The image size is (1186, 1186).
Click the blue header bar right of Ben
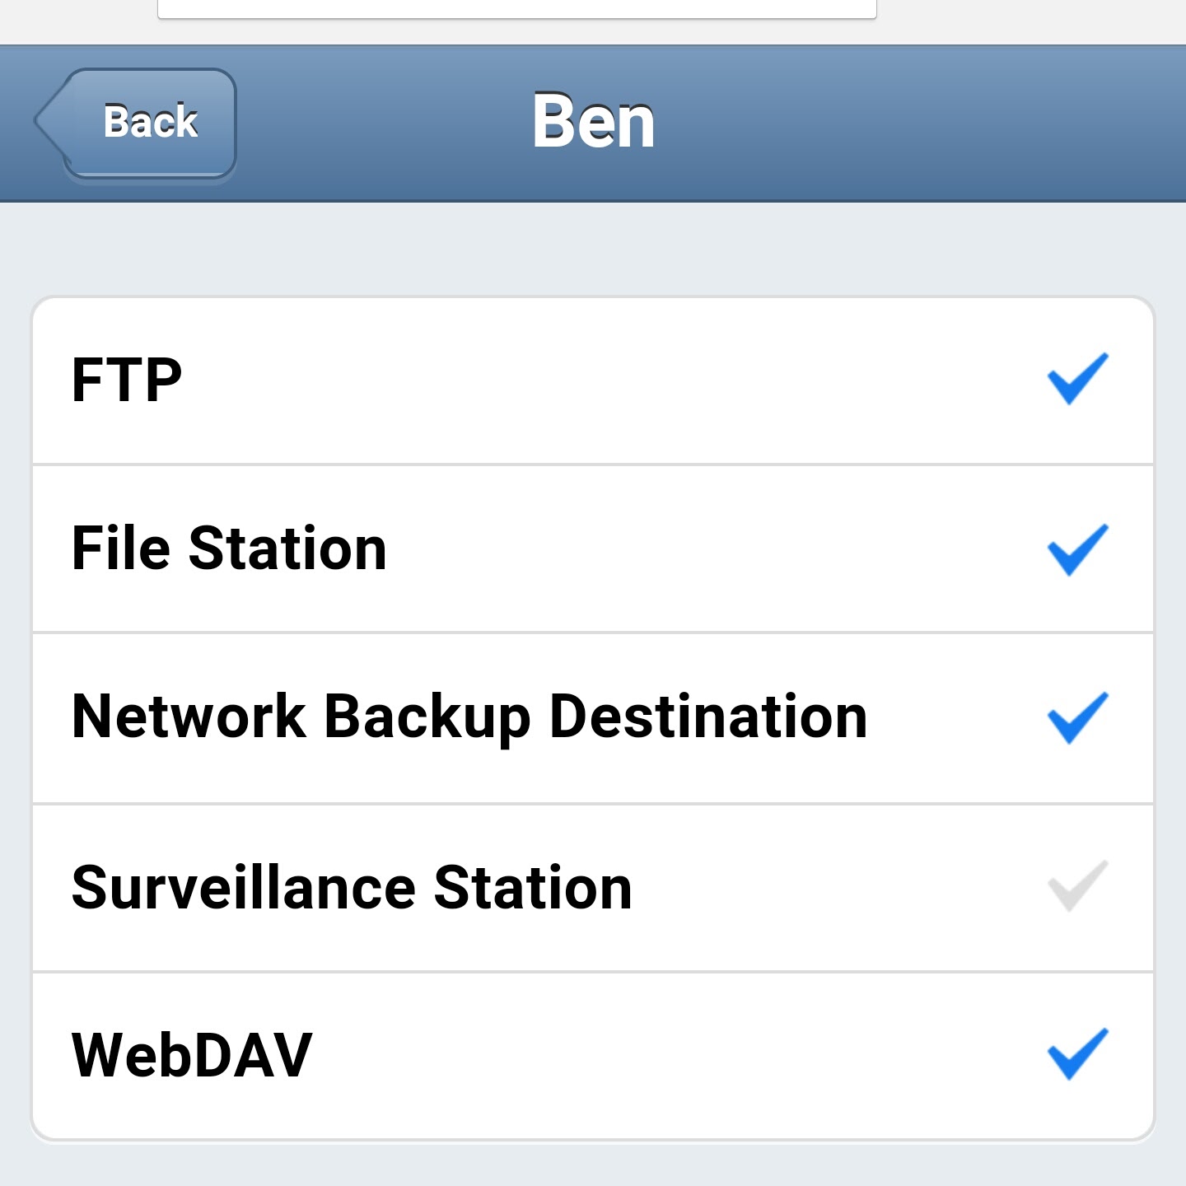click(906, 124)
